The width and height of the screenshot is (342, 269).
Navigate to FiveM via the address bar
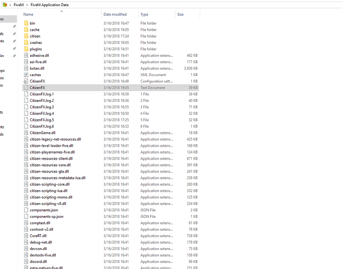pyautogui.click(x=18, y=5)
